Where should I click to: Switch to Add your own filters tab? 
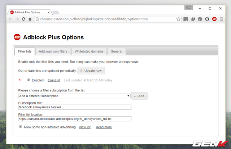point(53,51)
